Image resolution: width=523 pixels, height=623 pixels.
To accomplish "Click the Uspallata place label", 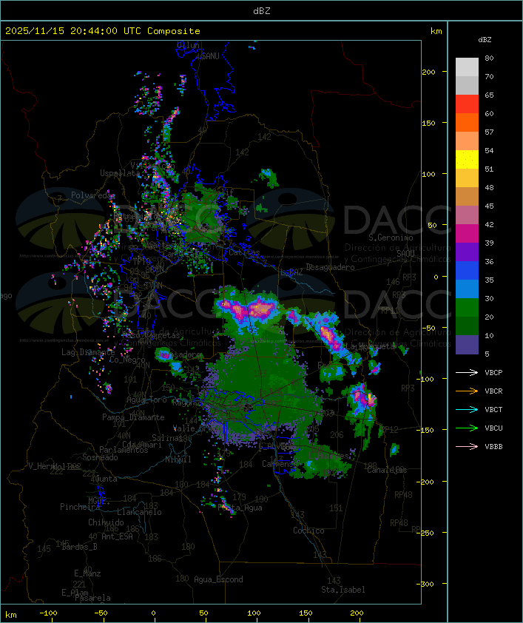I will [120, 173].
